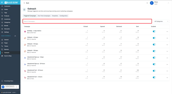Click the Delivered column header
This screenshot has width=172, height=94.
pos(119,26)
